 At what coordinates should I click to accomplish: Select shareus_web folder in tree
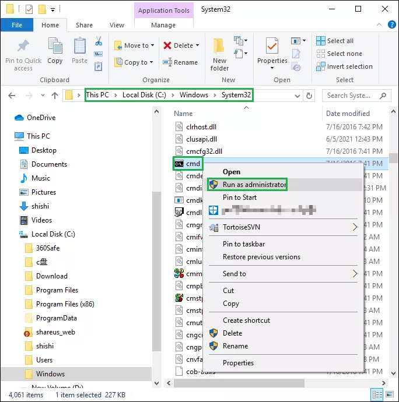click(x=55, y=332)
